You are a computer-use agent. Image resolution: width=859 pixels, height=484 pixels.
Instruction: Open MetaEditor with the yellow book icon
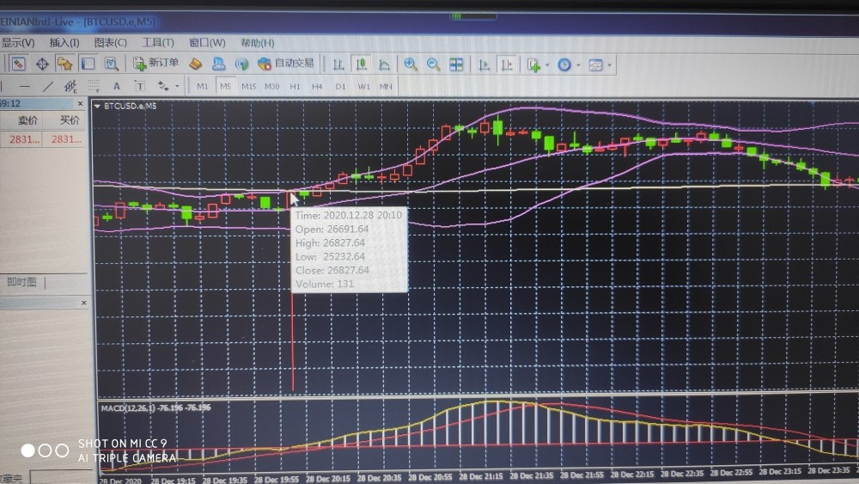(x=196, y=64)
